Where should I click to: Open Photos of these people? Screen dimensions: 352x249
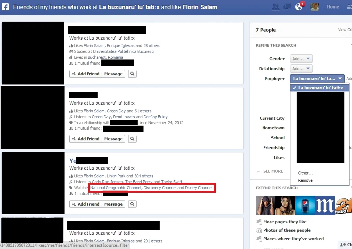(x=287, y=230)
